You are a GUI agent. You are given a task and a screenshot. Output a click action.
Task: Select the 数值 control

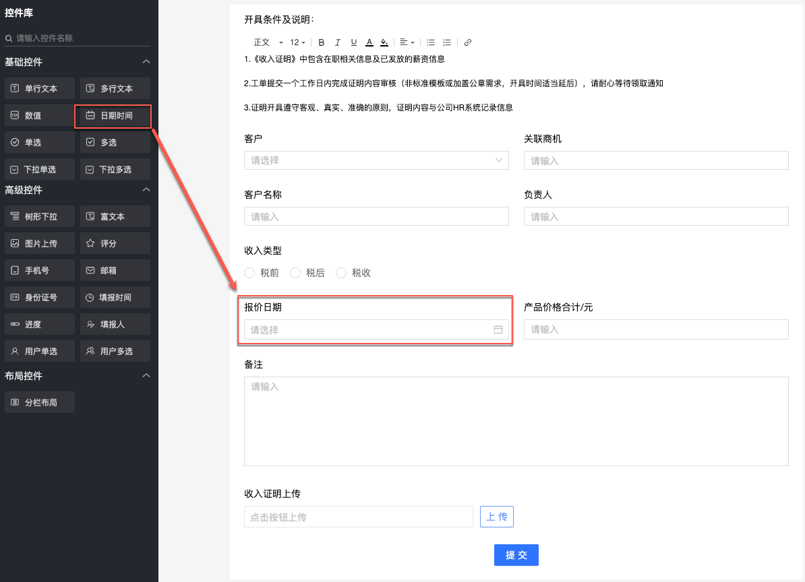tap(40, 115)
